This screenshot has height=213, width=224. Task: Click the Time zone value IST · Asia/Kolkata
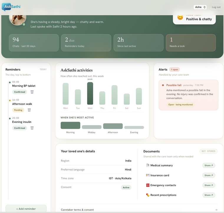(x=120, y=178)
